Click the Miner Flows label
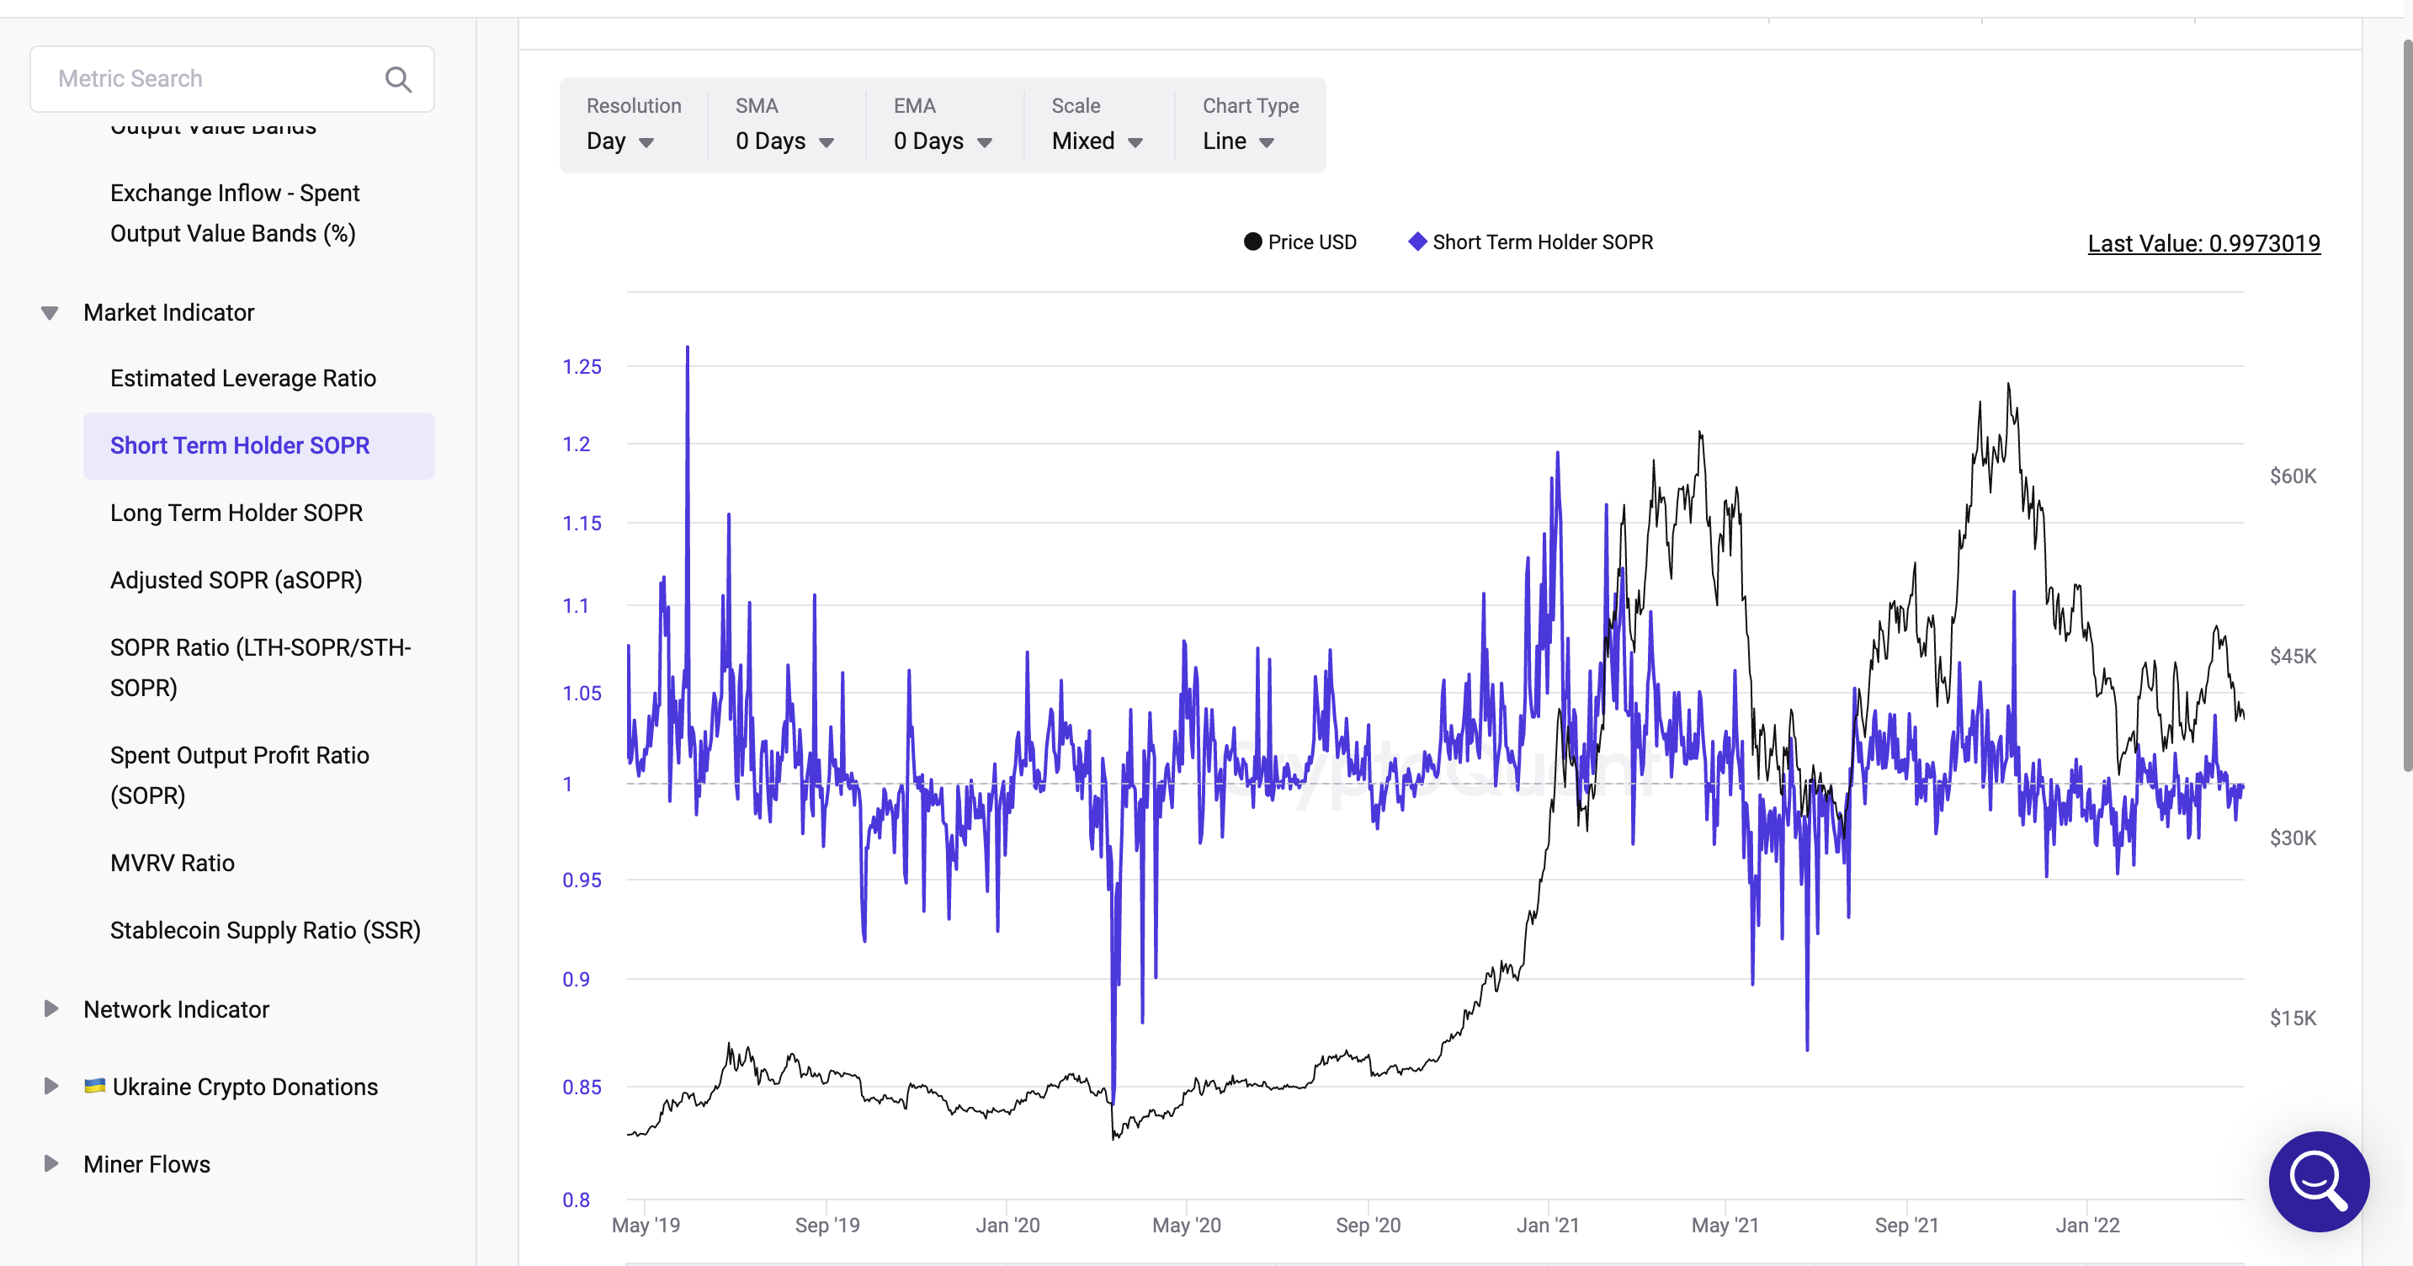This screenshot has width=2413, height=1266. [147, 1164]
